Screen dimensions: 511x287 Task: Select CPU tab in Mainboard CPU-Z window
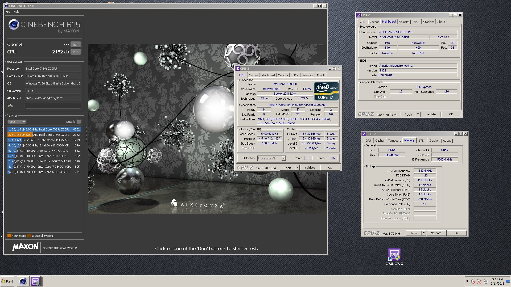tap(362, 22)
